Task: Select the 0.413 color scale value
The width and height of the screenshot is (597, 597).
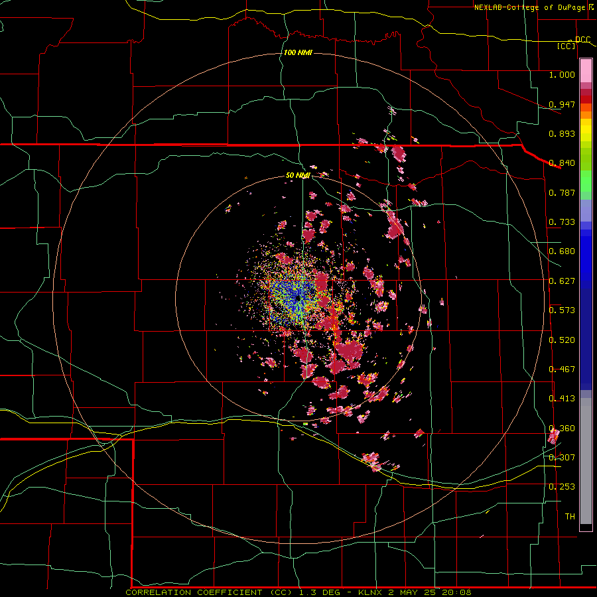Action: coord(562,399)
